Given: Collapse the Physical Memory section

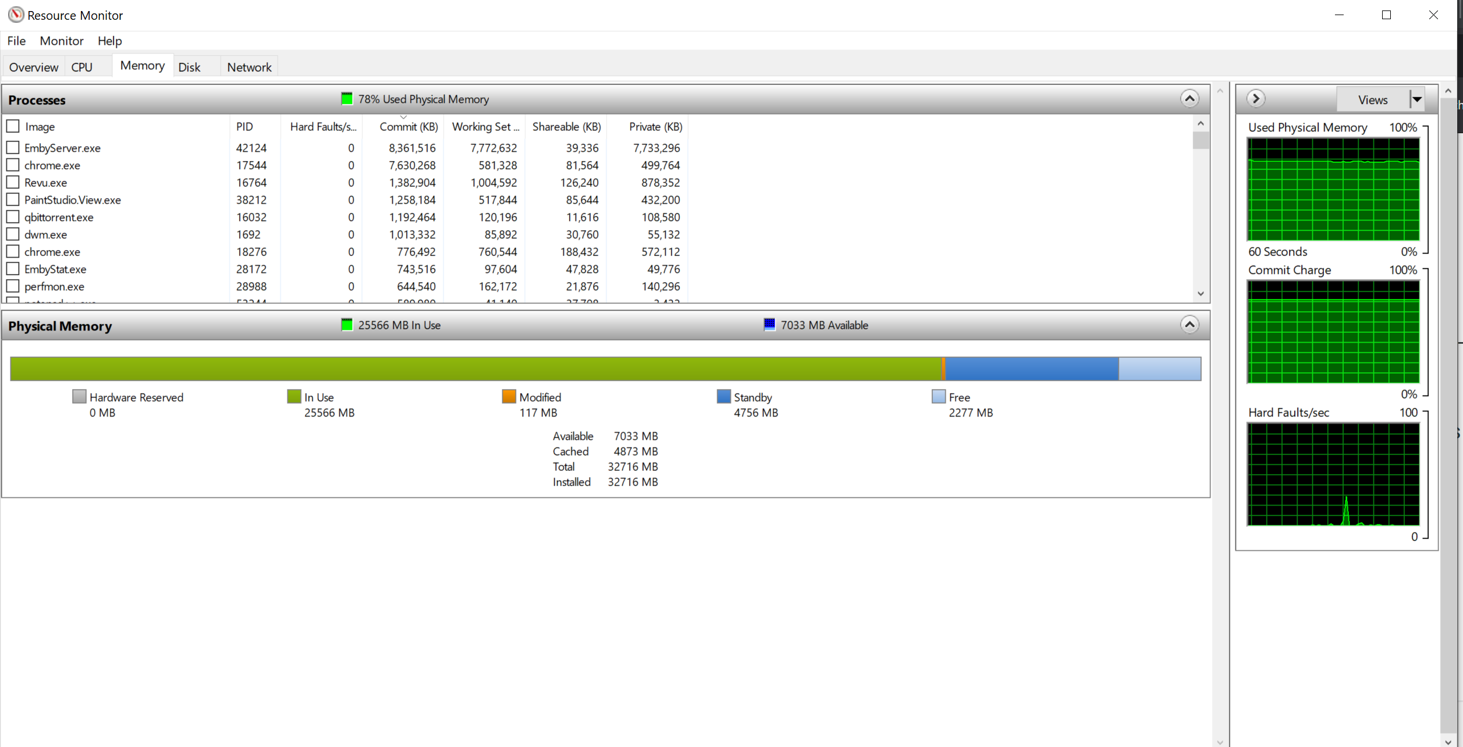Looking at the screenshot, I should tap(1189, 325).
